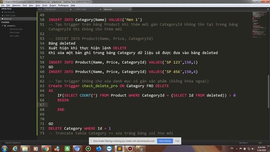Collapse the phpdemo folder in sidebar
The image size is (270, 152).
[3, 26]
